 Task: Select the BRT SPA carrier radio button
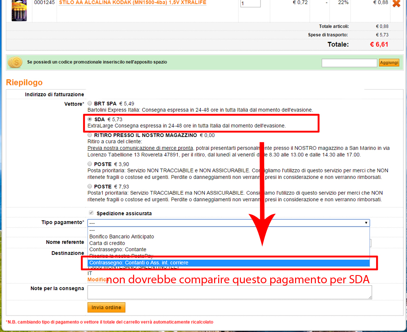(90, 103)
